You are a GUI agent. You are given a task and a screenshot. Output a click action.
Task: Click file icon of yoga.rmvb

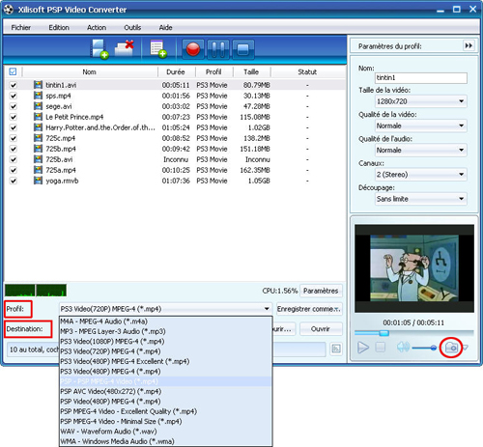coord(38,181)
